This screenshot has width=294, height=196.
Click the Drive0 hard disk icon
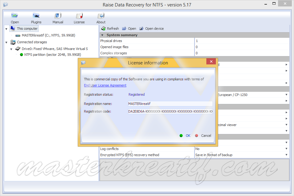click(x=18, y=49)
